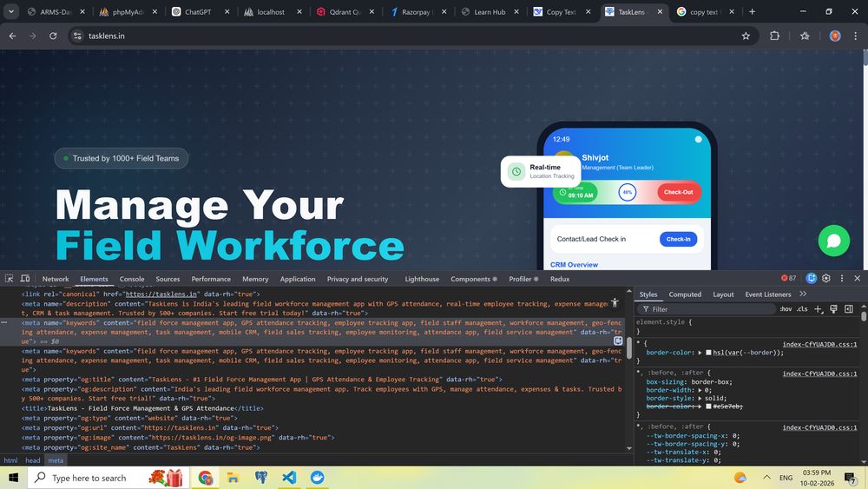This screenshot has width=868, height=489.
Task: Toggle the device toolbar icon in DevTools
Action: point(25,279)
